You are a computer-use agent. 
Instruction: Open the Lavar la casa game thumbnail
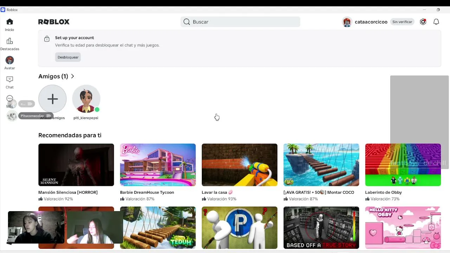tap(239, 165)
